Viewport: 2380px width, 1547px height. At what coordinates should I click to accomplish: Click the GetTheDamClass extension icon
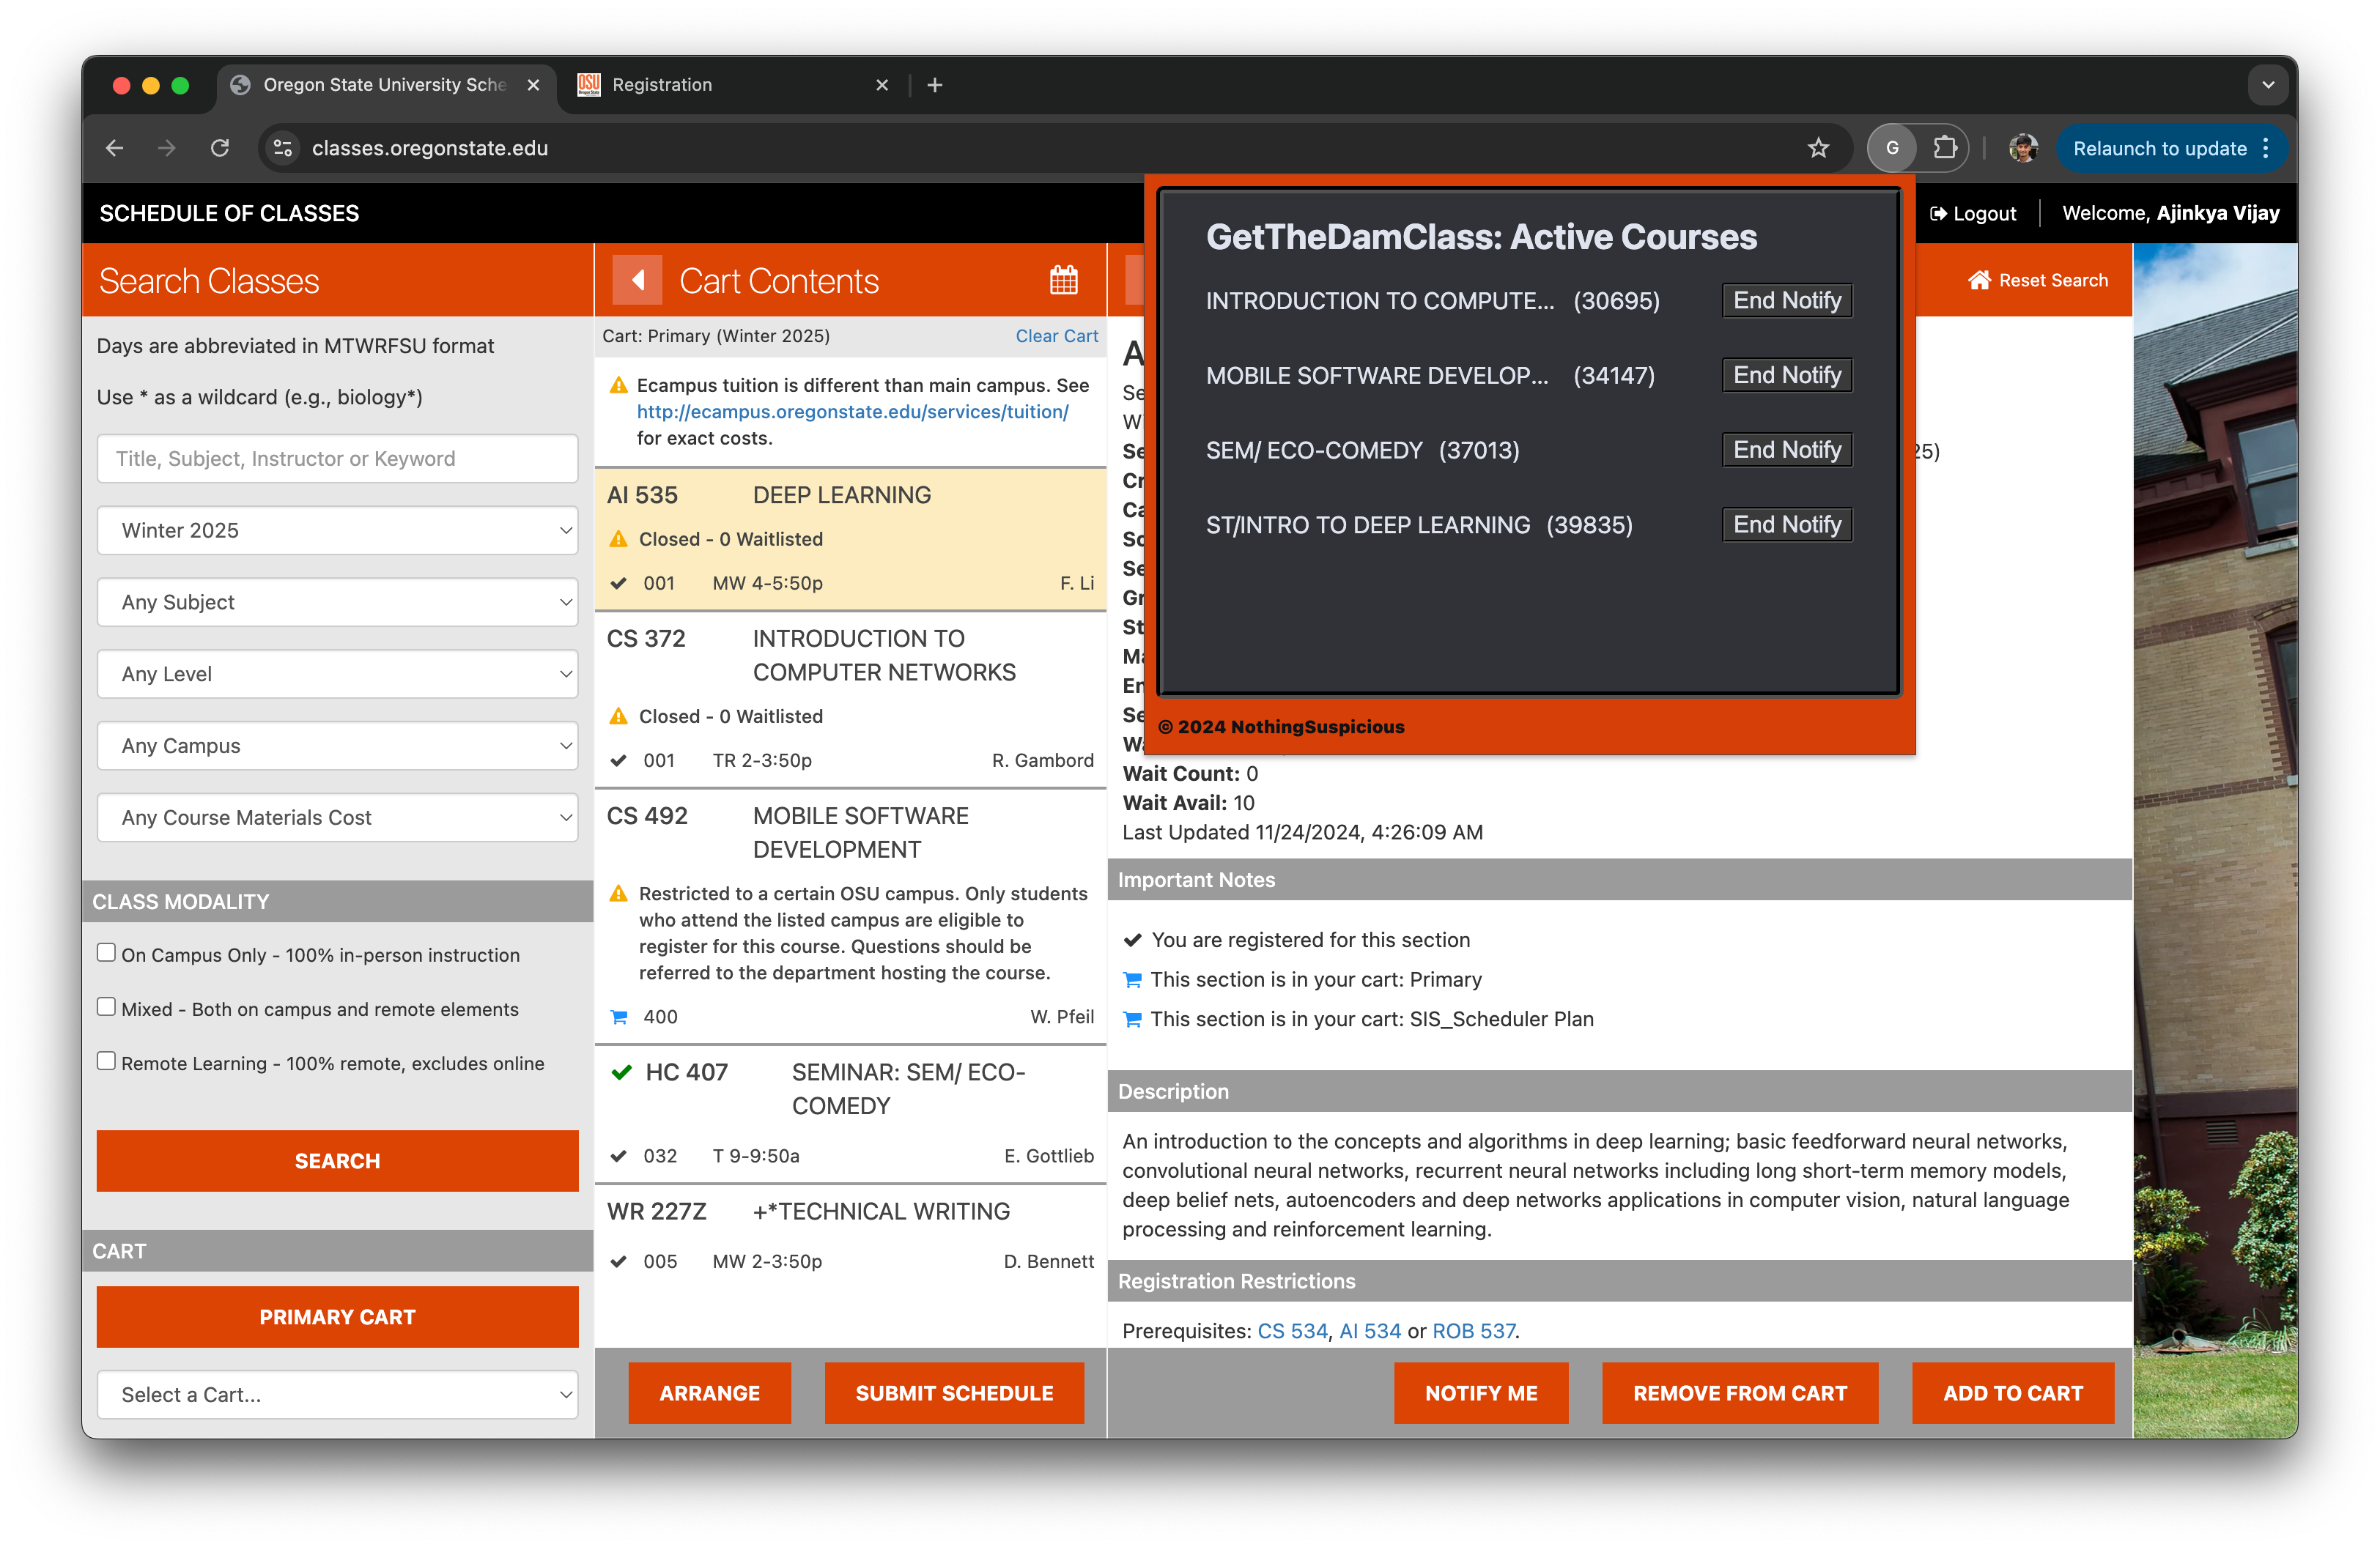point(1891,148)
